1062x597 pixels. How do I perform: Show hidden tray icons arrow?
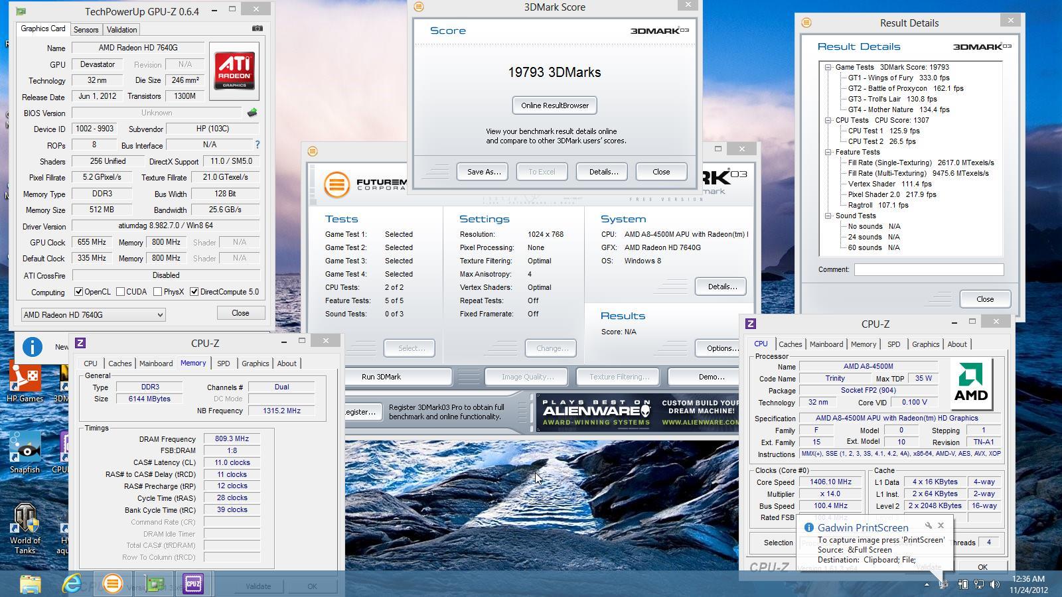[927, 584]
